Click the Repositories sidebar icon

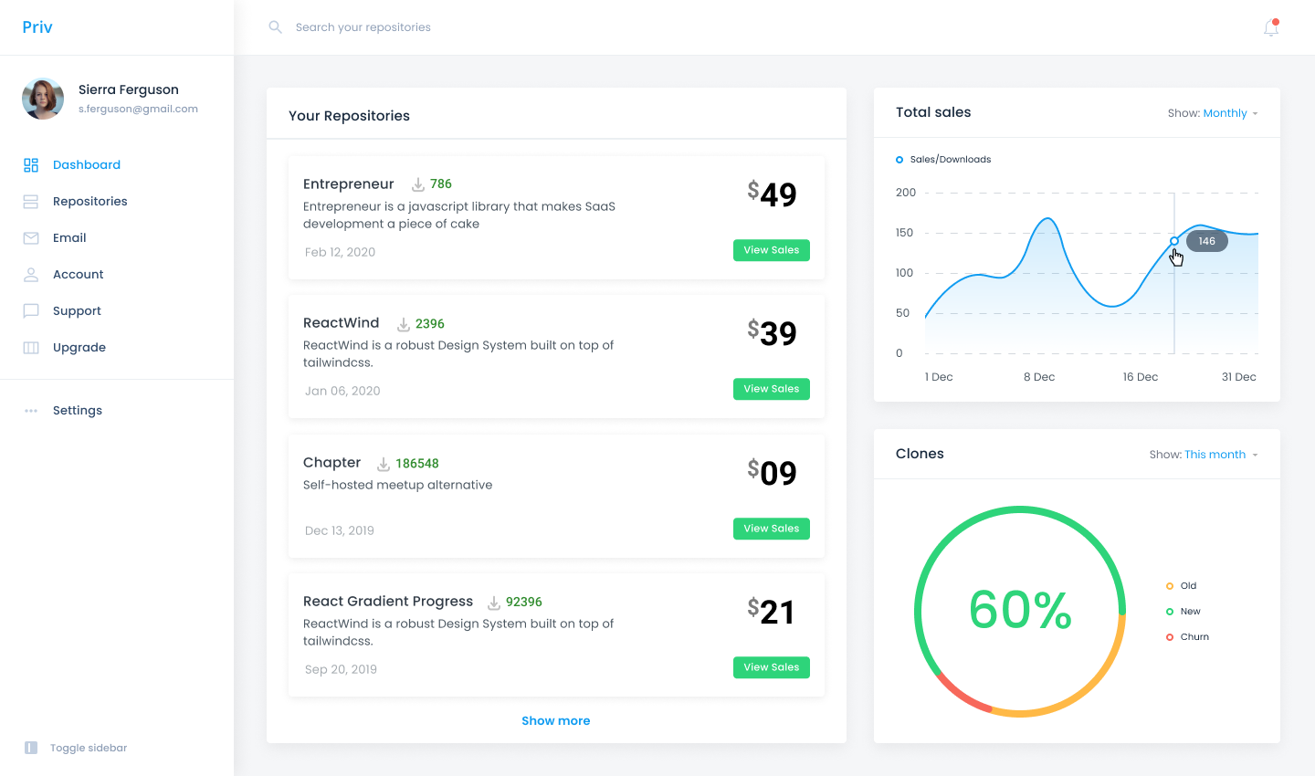pyautogui.click(x=31, y=202)
